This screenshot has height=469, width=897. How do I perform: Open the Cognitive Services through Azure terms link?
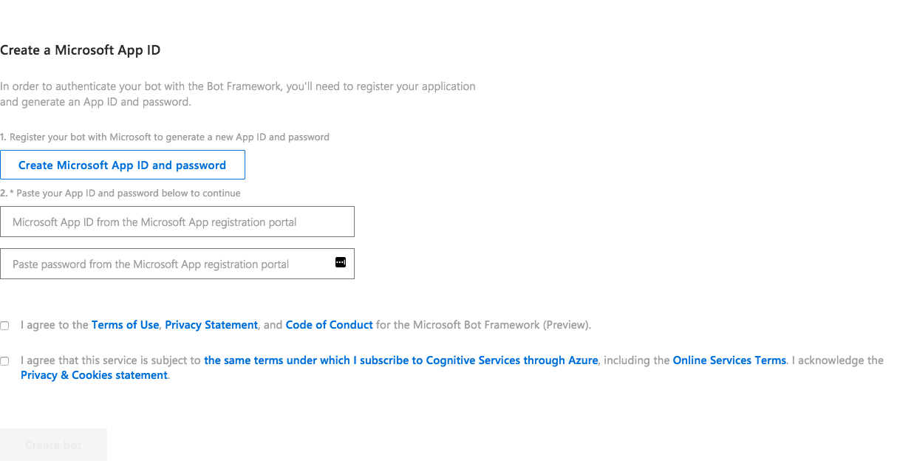tap(401, 360)
